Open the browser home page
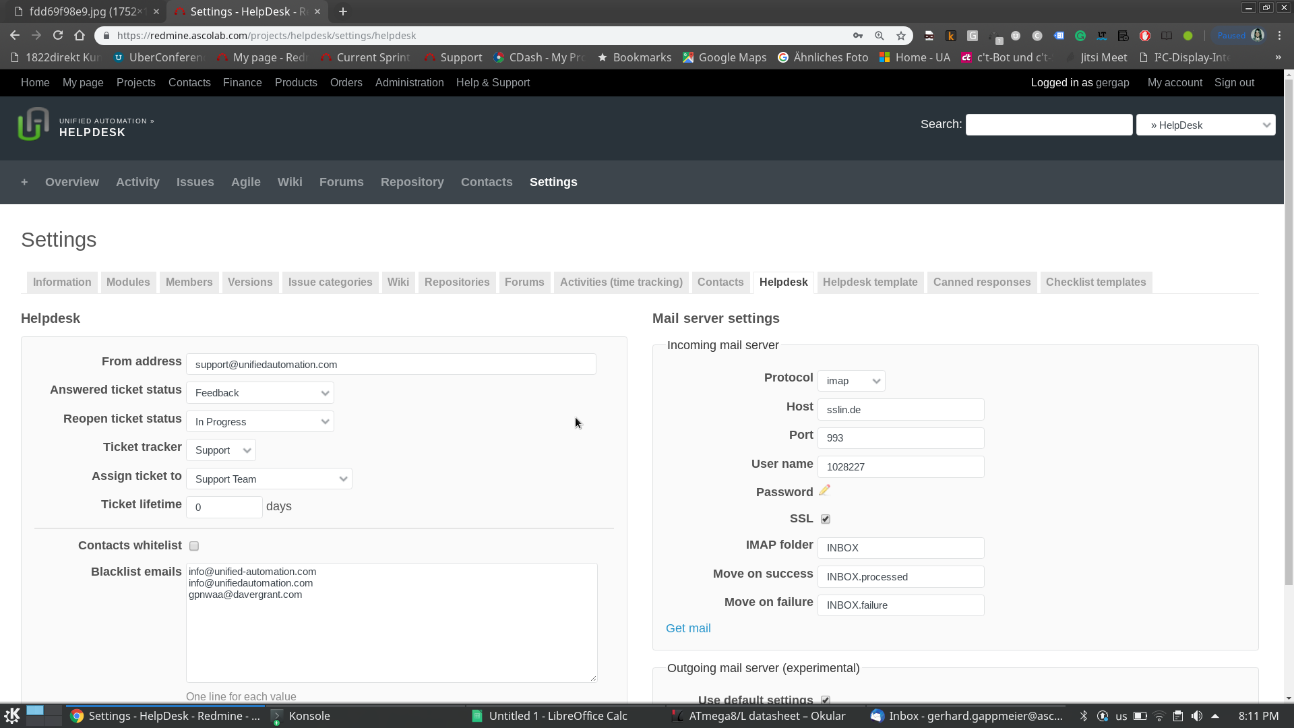 pyautogui.click(x=80, y=36)
